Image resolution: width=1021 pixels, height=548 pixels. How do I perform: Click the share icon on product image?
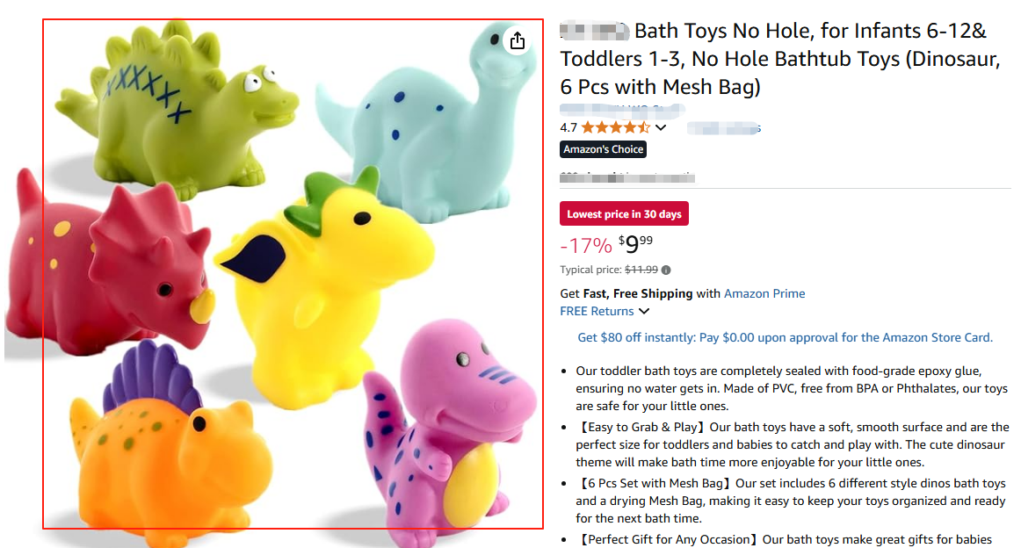pyautogui.click(x=517, y=41)
